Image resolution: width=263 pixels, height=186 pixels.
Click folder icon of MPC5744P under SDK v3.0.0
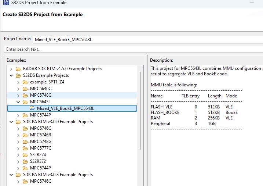tap(25, 168)
